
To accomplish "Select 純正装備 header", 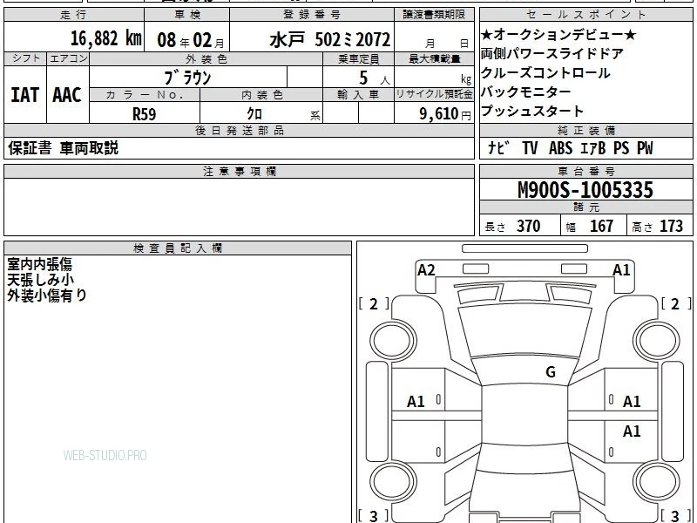I will [x=585, y=130].
